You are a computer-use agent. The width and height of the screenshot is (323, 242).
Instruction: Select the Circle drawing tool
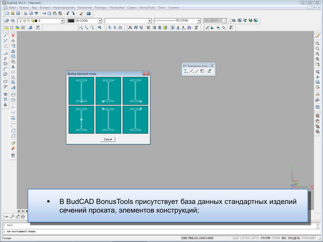click(x=5, y=64)
